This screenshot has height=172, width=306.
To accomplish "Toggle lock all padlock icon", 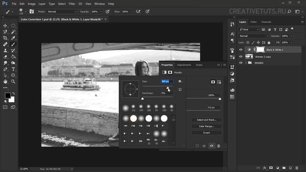I will click(269, 43).
